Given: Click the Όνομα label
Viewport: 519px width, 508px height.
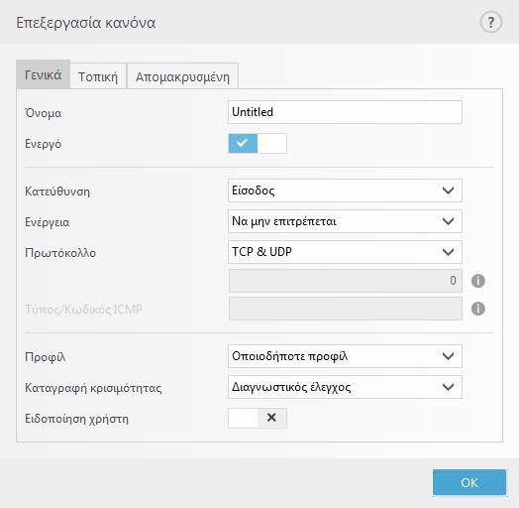Looking at the screenshot, I should 43,113.
